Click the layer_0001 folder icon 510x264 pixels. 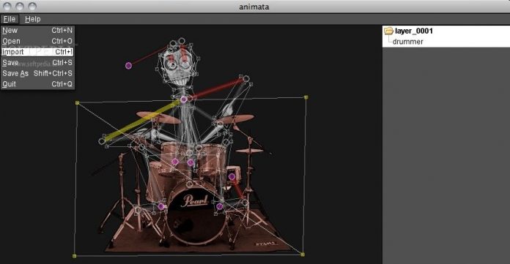[x=388, y=31]
